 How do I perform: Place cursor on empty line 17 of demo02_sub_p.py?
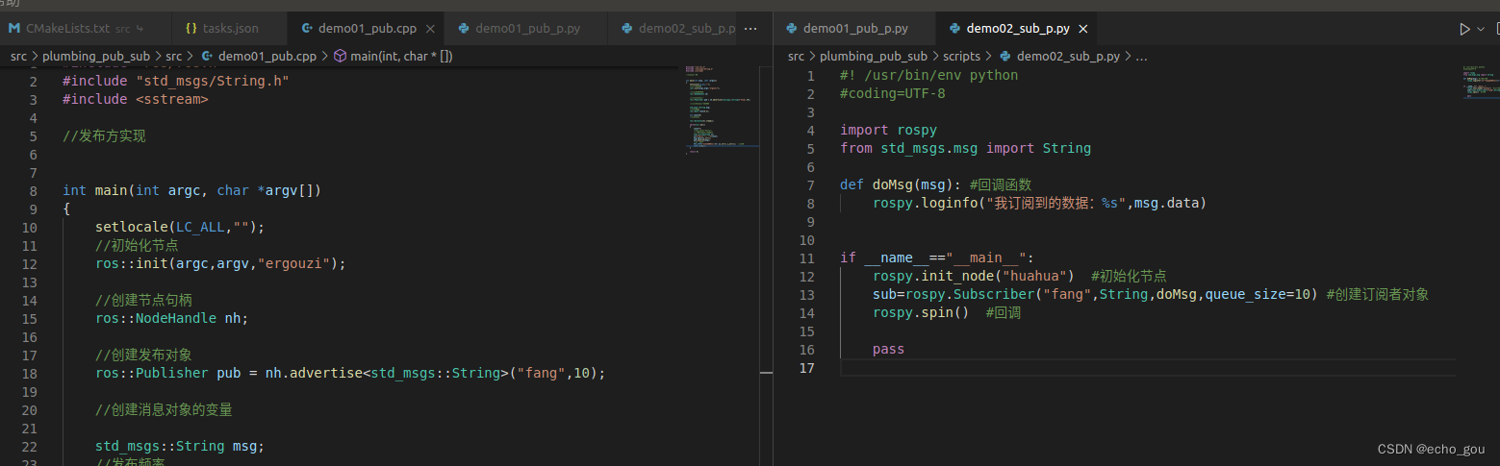(1148, 368)
